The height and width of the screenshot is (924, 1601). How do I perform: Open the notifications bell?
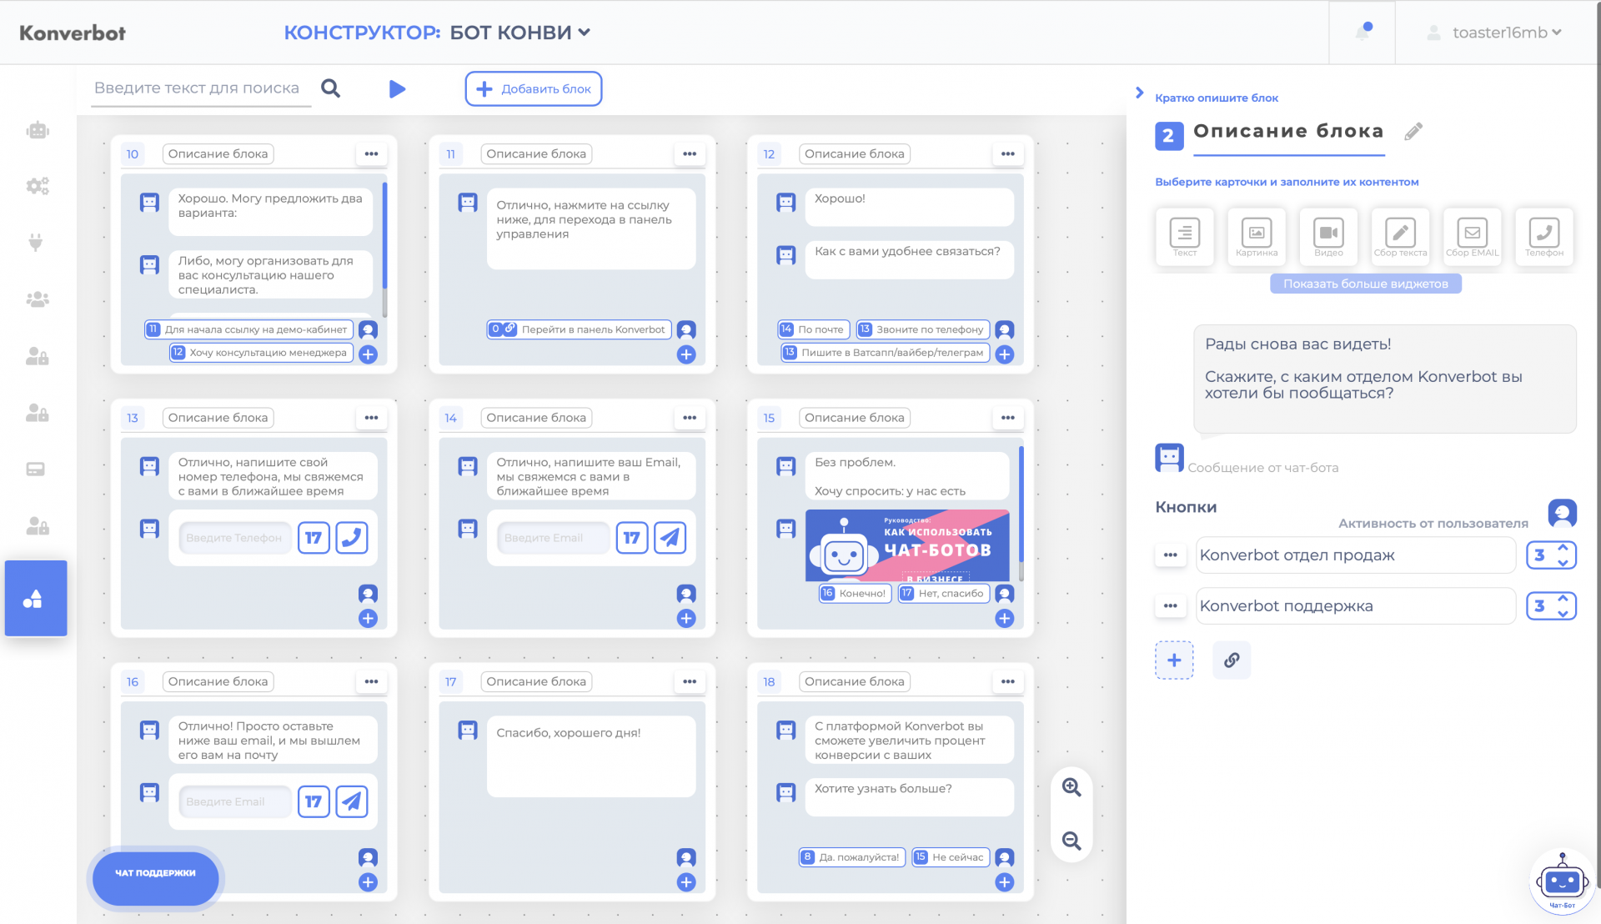(1363, 33)
